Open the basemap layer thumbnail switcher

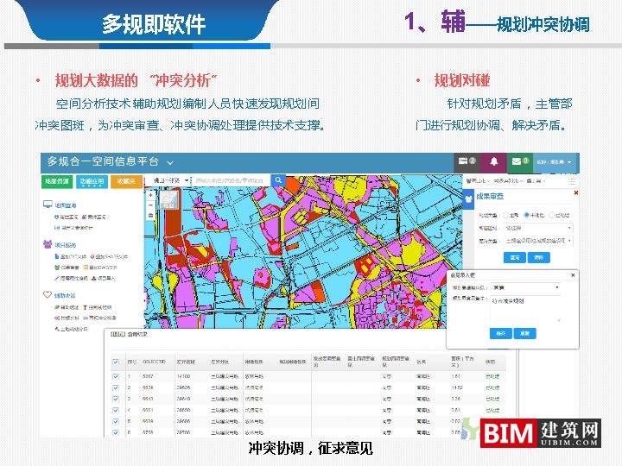(169, 199)
